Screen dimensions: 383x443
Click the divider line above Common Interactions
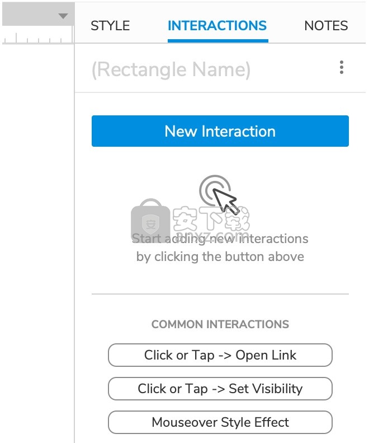pyautogui.click(x=220, y=294)
